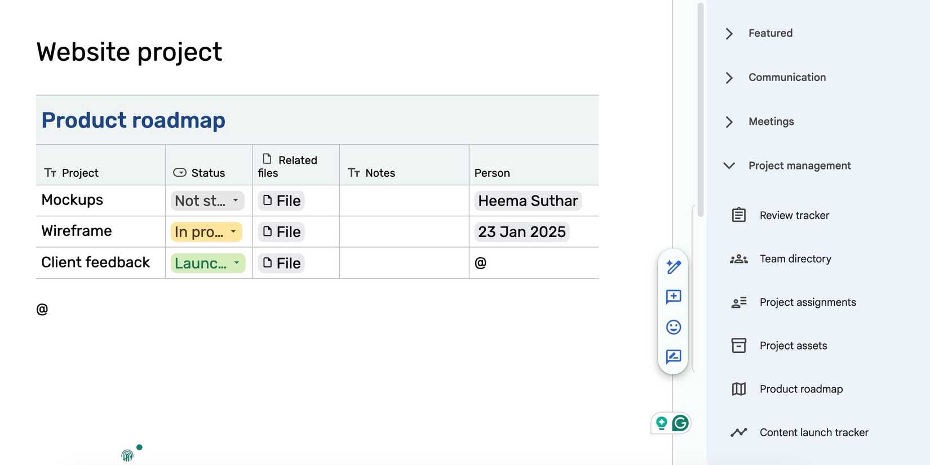The image size is (930, 465).
Task: Click the Heema Suthar person chip
Action: [x=528, y=201]
